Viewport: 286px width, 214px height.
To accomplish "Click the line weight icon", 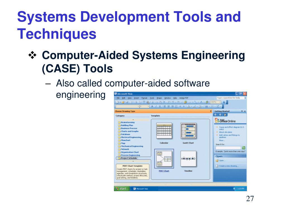I will 206,106.
